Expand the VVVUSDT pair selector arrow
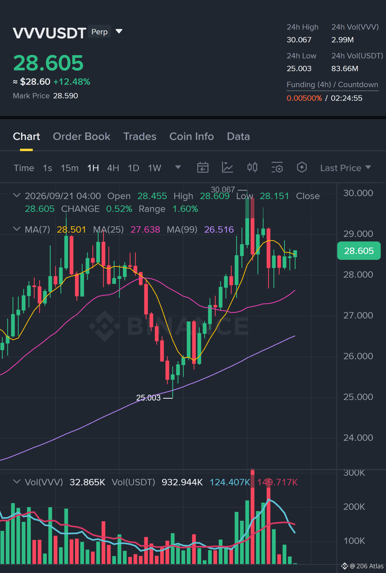 tap(119, 31)
